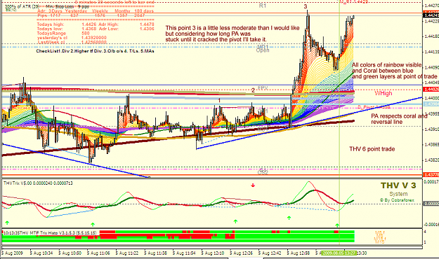
Task: Select 'PA respects coral and reversal line' note
Action: (x=399, y=119)
